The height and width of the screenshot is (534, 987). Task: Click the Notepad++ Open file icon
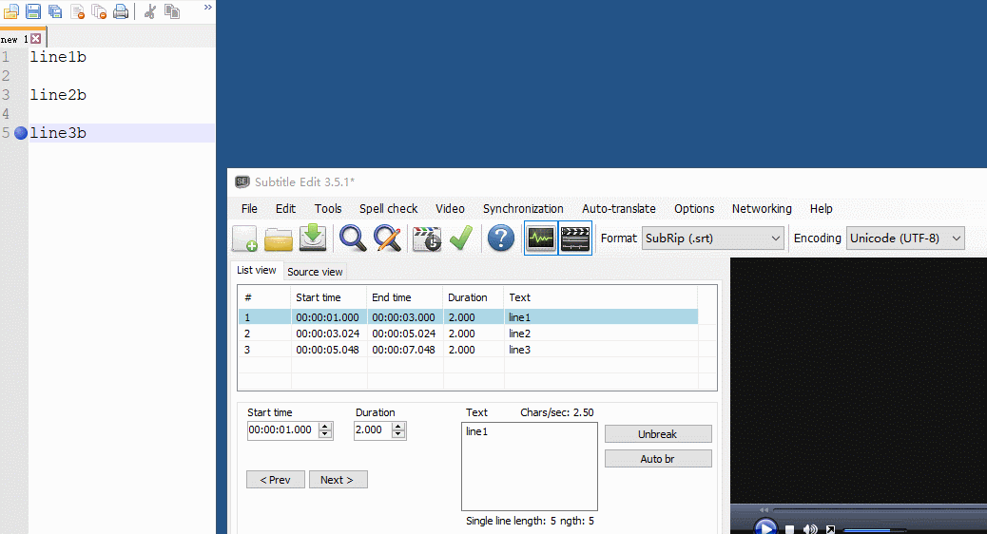(x=11, y=10)
